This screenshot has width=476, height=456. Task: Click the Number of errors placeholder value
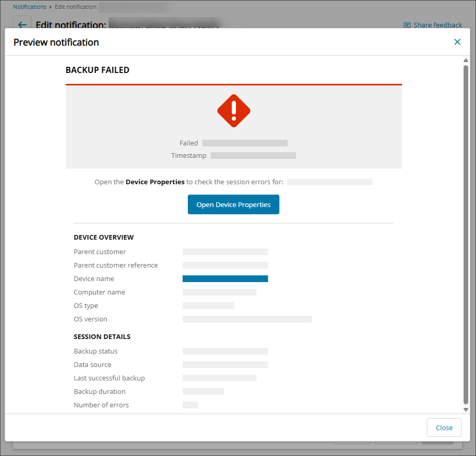pyautogui.click(x=190, y=405)
